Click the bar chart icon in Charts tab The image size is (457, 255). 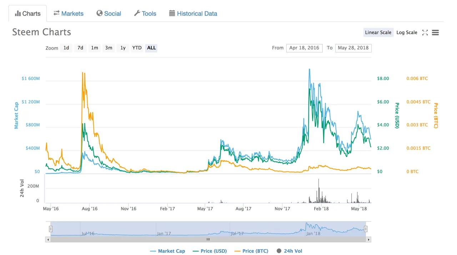[x=18, y=14]
